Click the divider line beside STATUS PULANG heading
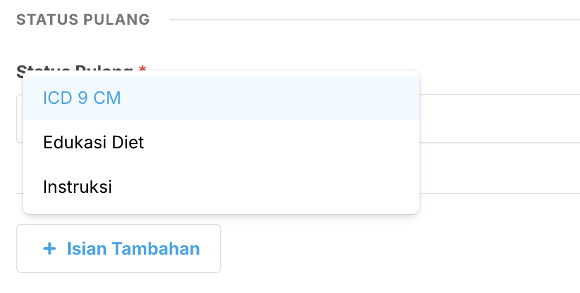Viewport: 580px width, 293px height. click(x=372, y=20)
